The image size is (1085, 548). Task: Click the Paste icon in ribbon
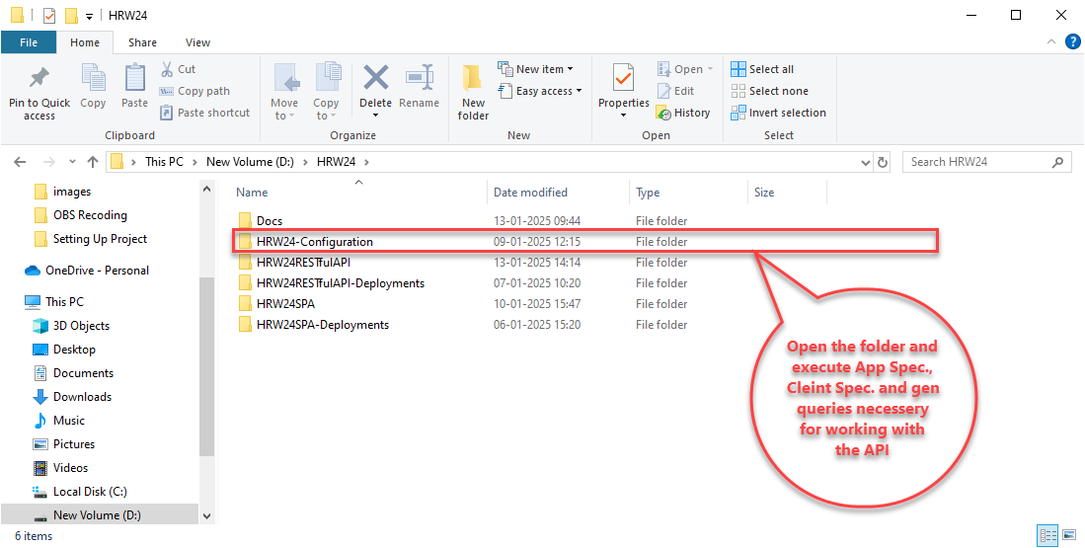pos(134,79)
